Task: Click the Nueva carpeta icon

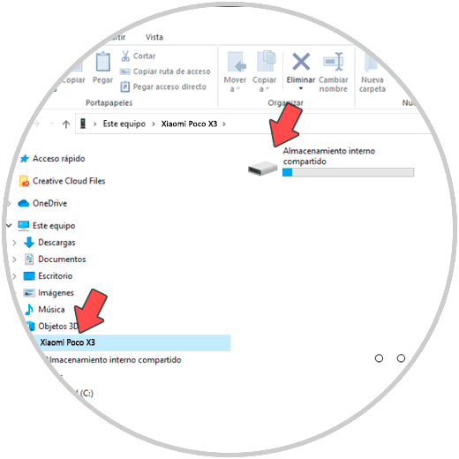Action: click(x=372, y=62)
